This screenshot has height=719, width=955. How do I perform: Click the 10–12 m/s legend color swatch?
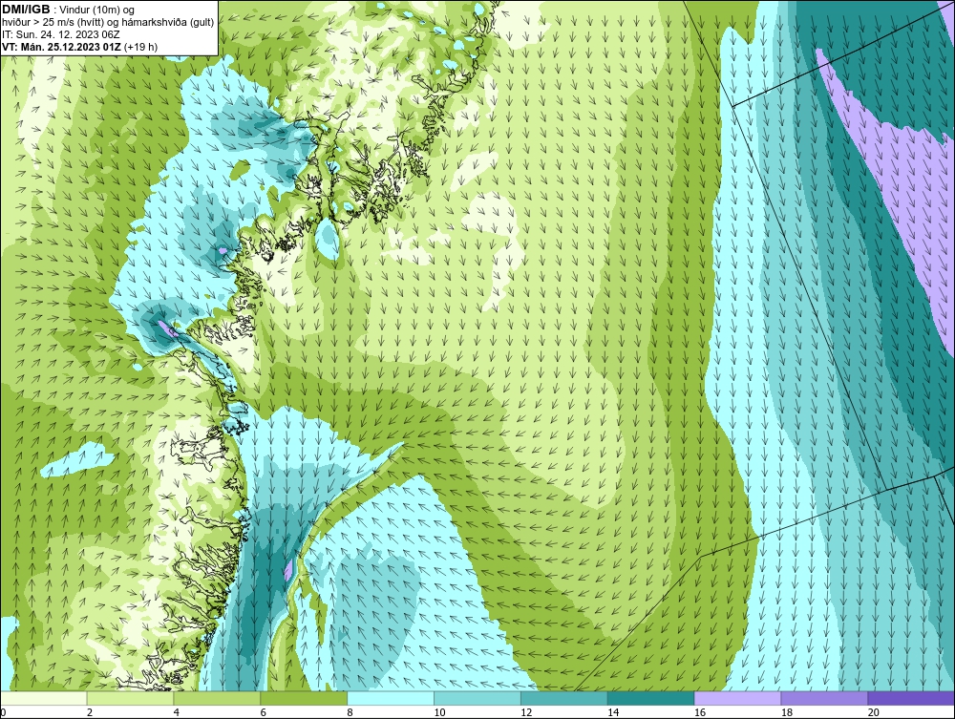pos(477,698)
